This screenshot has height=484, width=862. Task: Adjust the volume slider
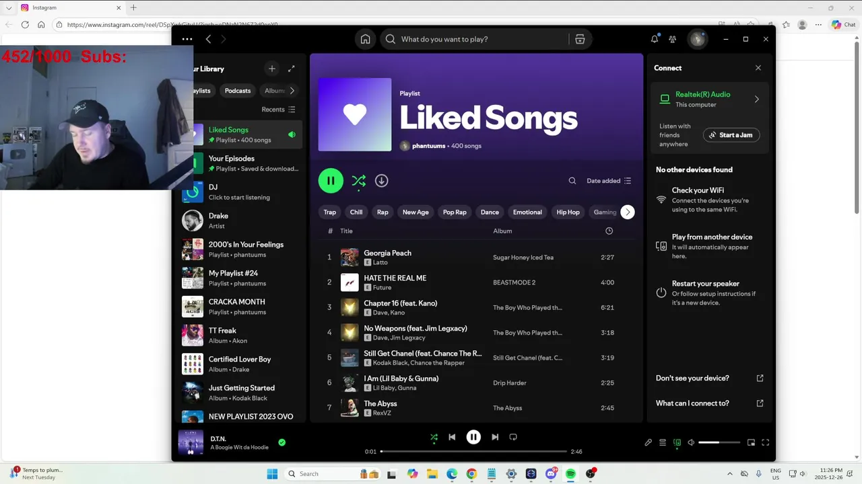click(719, 442)
